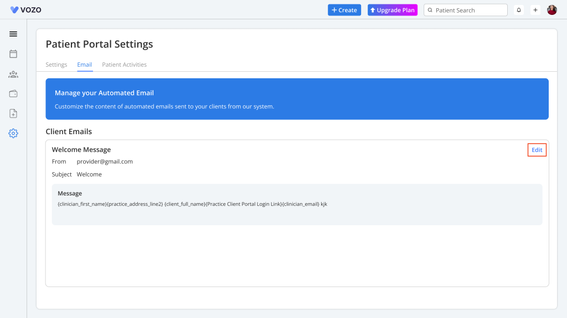567x318 pixels.
Task: Click the magnifier icon in Patient Search
Action: tap(430, 10)
